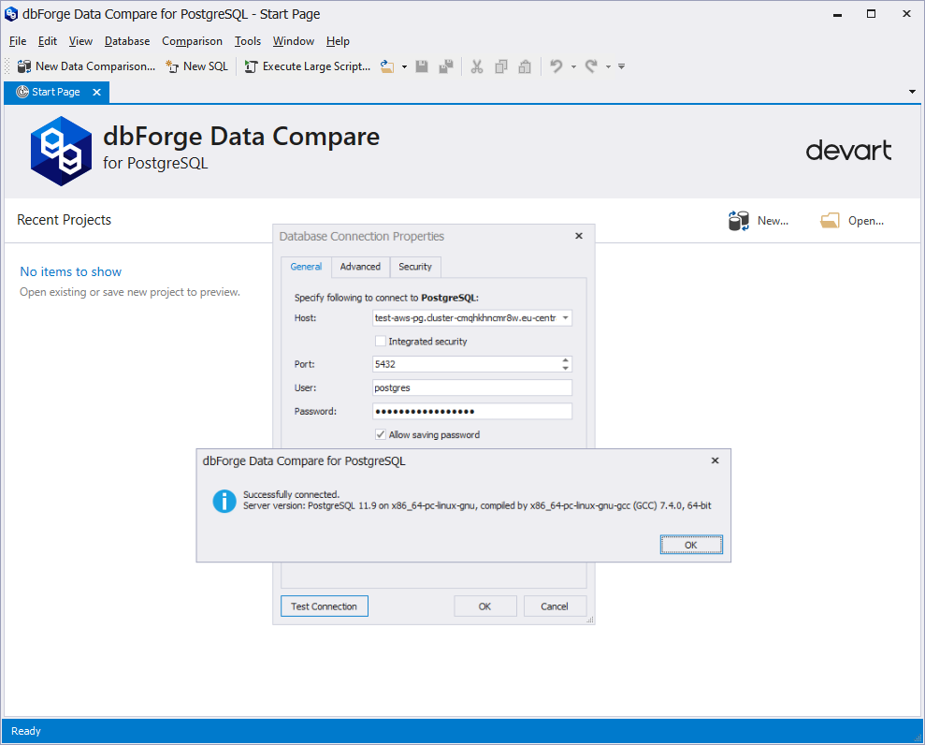
Task: Decrease the Port value with down arrow
Action: click(x=566, y=369)
